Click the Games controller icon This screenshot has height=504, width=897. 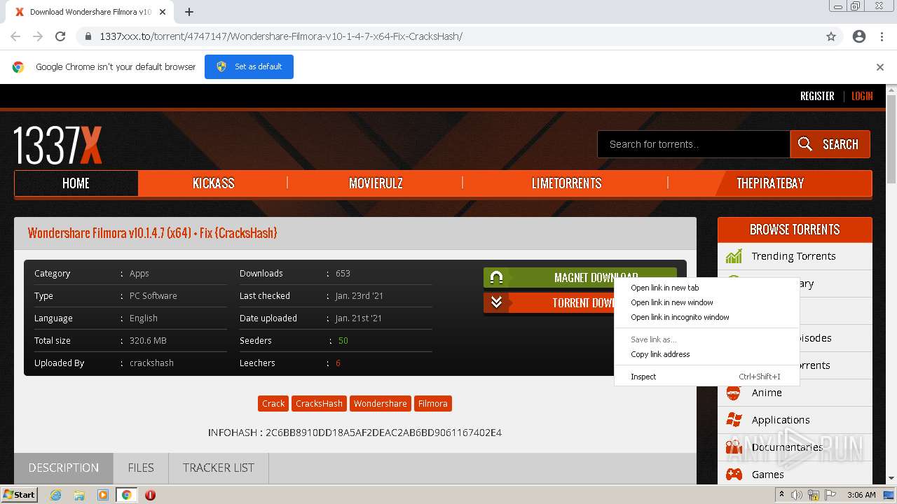coord(734,475)
